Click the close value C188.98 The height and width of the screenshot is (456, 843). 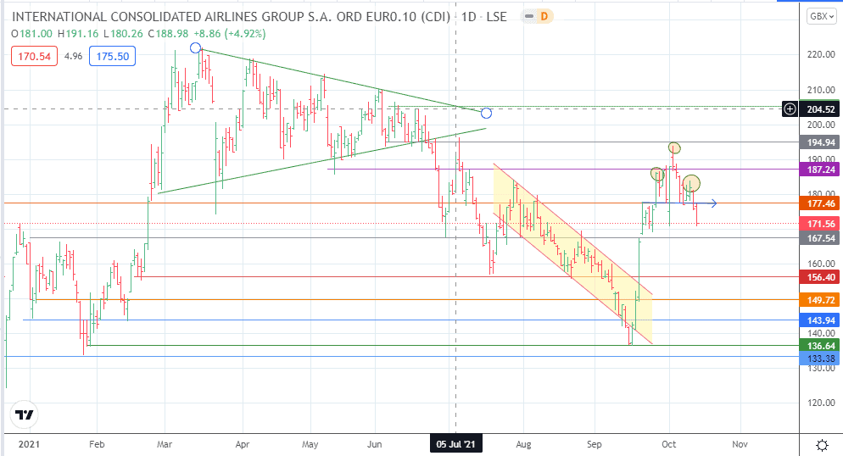click(168, 34)
